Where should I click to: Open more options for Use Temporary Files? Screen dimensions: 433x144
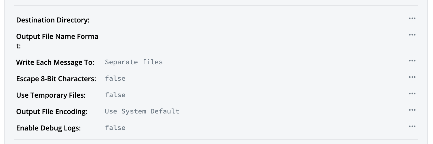[x=412, y=94]
